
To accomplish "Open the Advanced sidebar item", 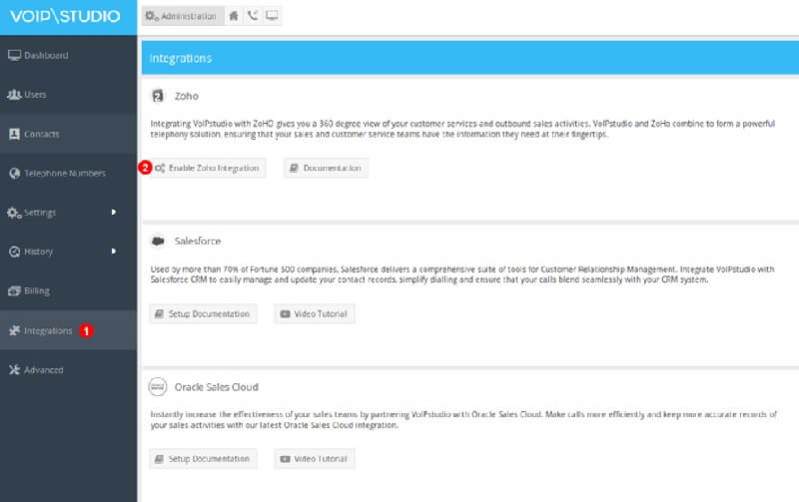I will [x=44, y=369].
